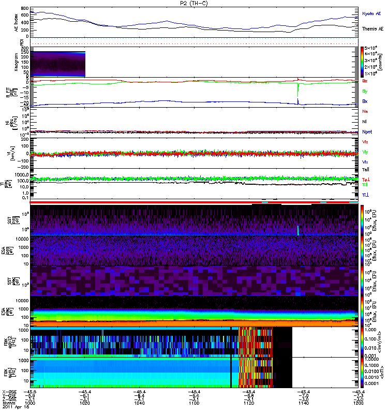Image resolution: width=388 pixels, height=414 pixels.
Task: Select the blue Npot legend label
Action: coord(367,132)
